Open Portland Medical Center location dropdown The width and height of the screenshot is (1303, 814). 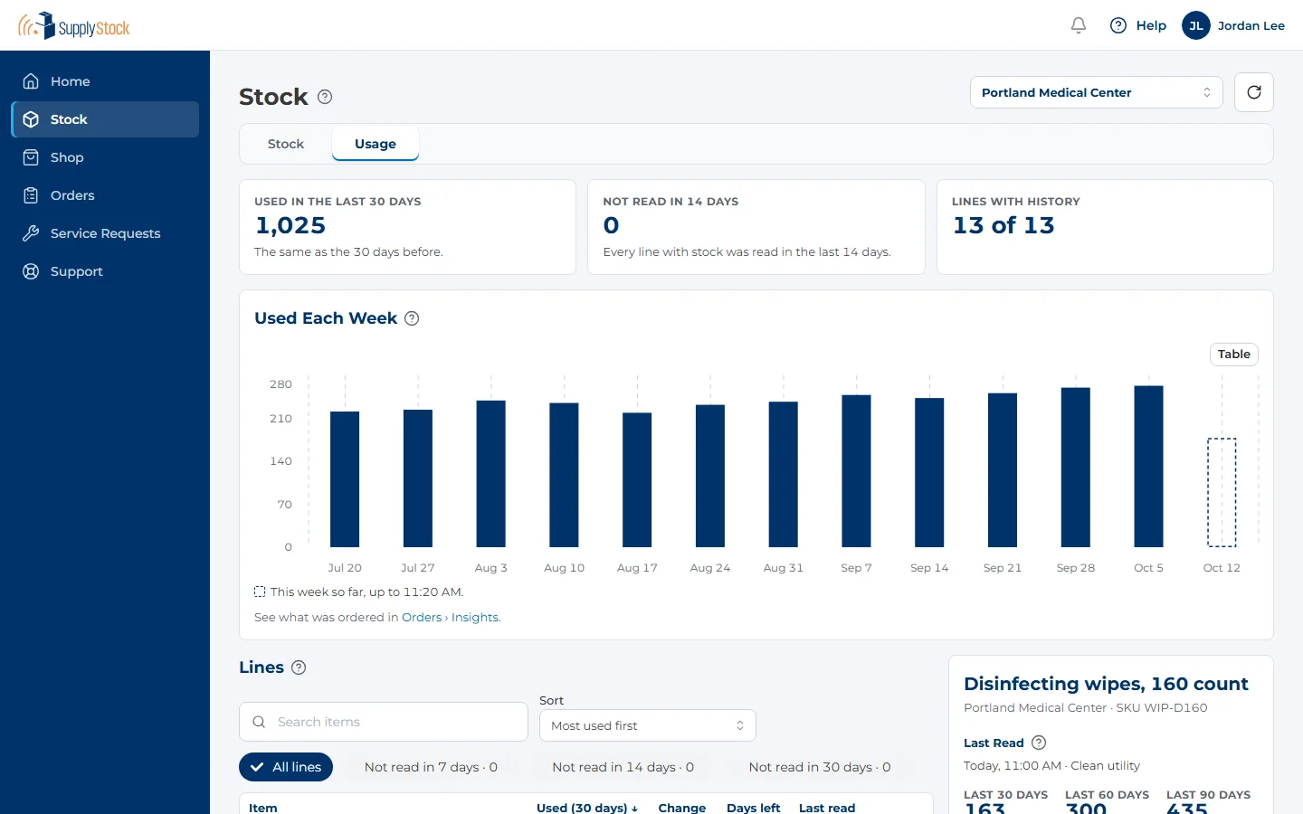1096,92
